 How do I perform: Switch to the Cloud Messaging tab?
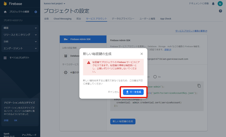pos(63,18)
